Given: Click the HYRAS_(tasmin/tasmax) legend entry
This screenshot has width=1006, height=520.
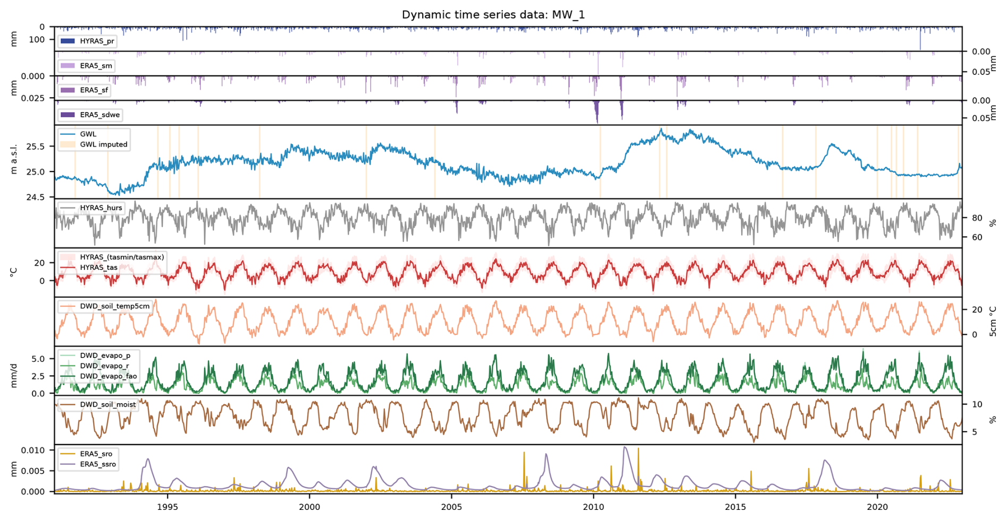Looking at the screenshot, I should click(122, 257).
